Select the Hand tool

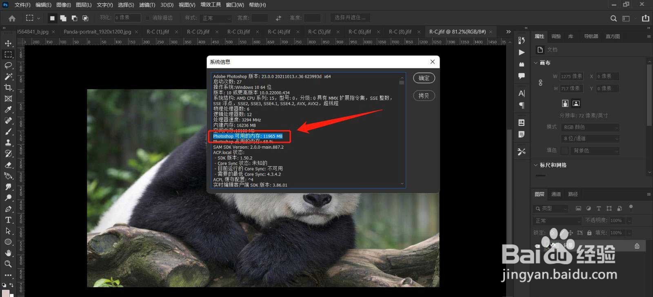click(x=8, y=253)
